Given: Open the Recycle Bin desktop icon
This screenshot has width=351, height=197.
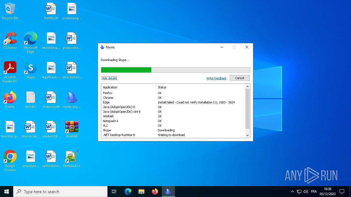Looking at the screenshot, I should [x=10, y=11].
